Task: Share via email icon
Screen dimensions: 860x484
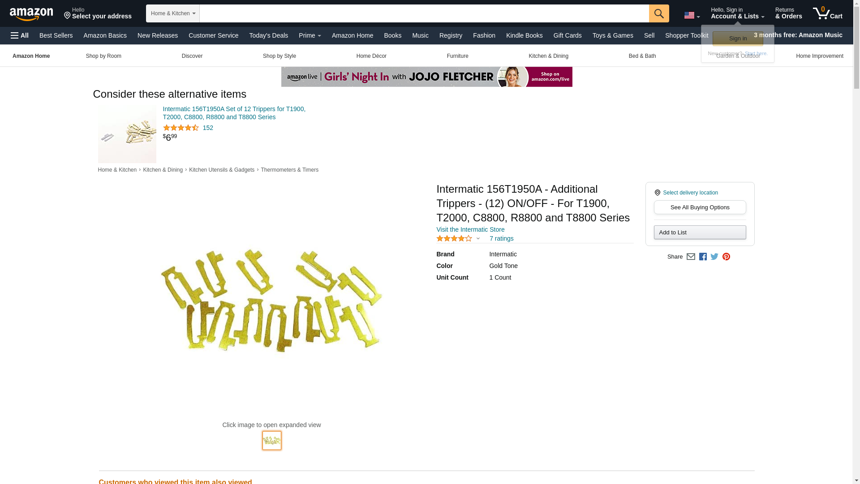Action: coord(691,257)
